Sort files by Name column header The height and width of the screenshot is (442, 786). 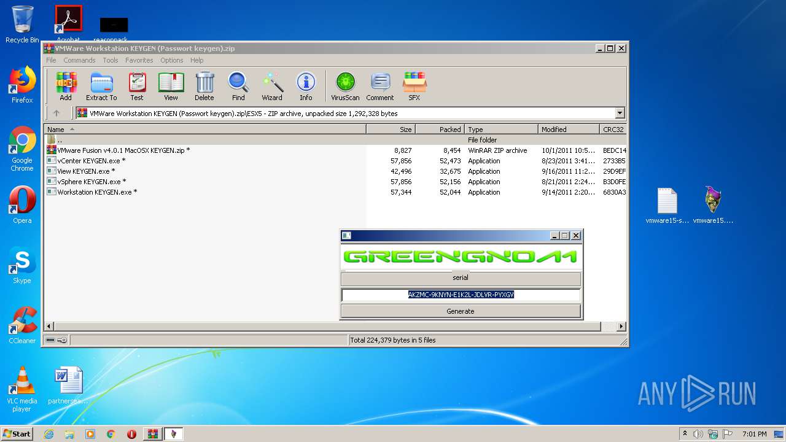tap(205, 130)
